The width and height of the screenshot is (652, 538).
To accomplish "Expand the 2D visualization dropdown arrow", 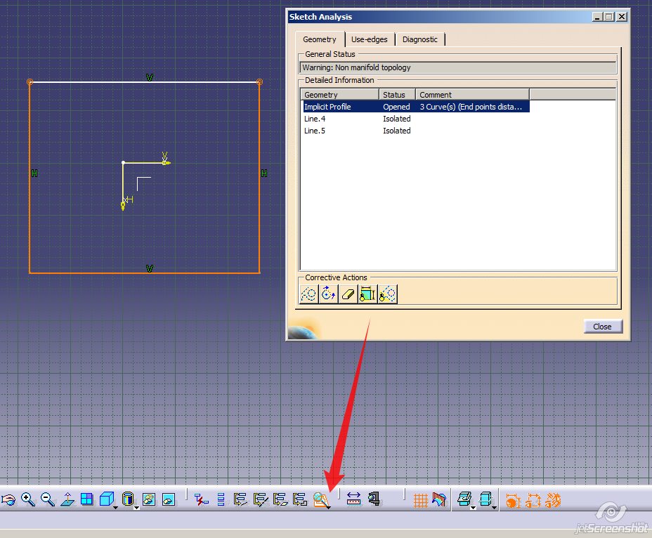I will point(494,508).
